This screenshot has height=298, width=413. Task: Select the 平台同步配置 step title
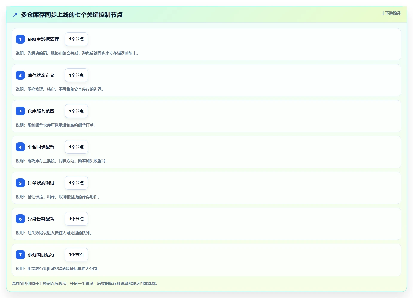point(41,147)
